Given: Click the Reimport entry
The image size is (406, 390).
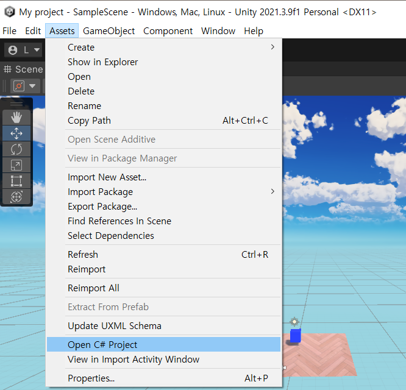Looking at the screenshot, I should (x=163, y=269).
